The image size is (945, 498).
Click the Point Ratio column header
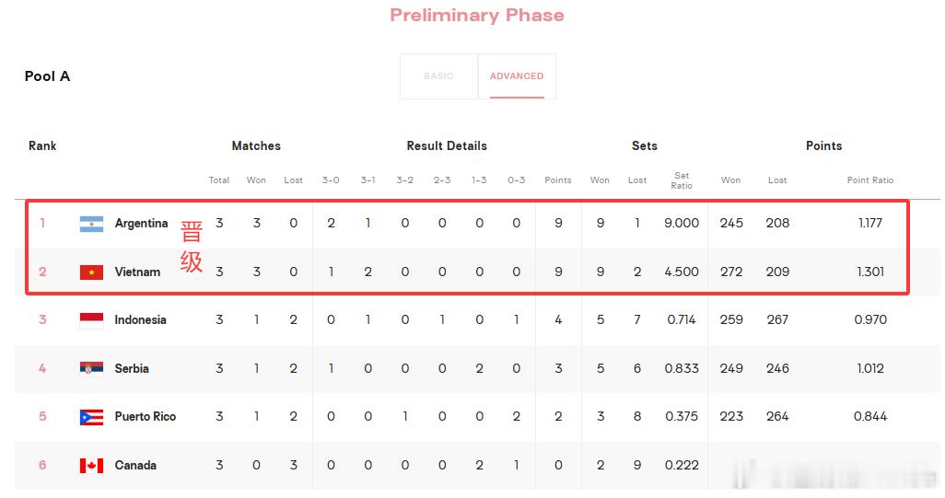869,180
